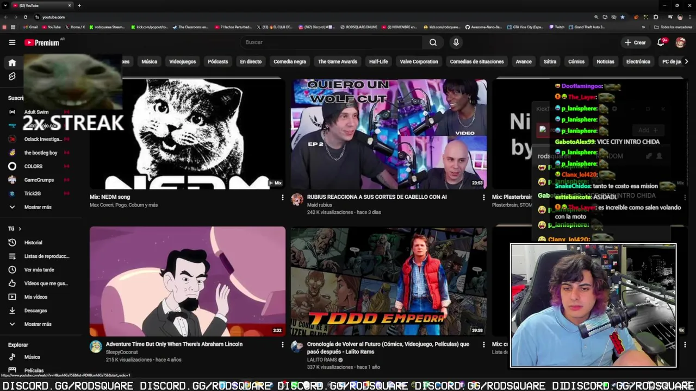The width and height of the screenshot is (696, 391).
Task: Open the LALITO RAMS channel name
Action: tap(322, 360)
